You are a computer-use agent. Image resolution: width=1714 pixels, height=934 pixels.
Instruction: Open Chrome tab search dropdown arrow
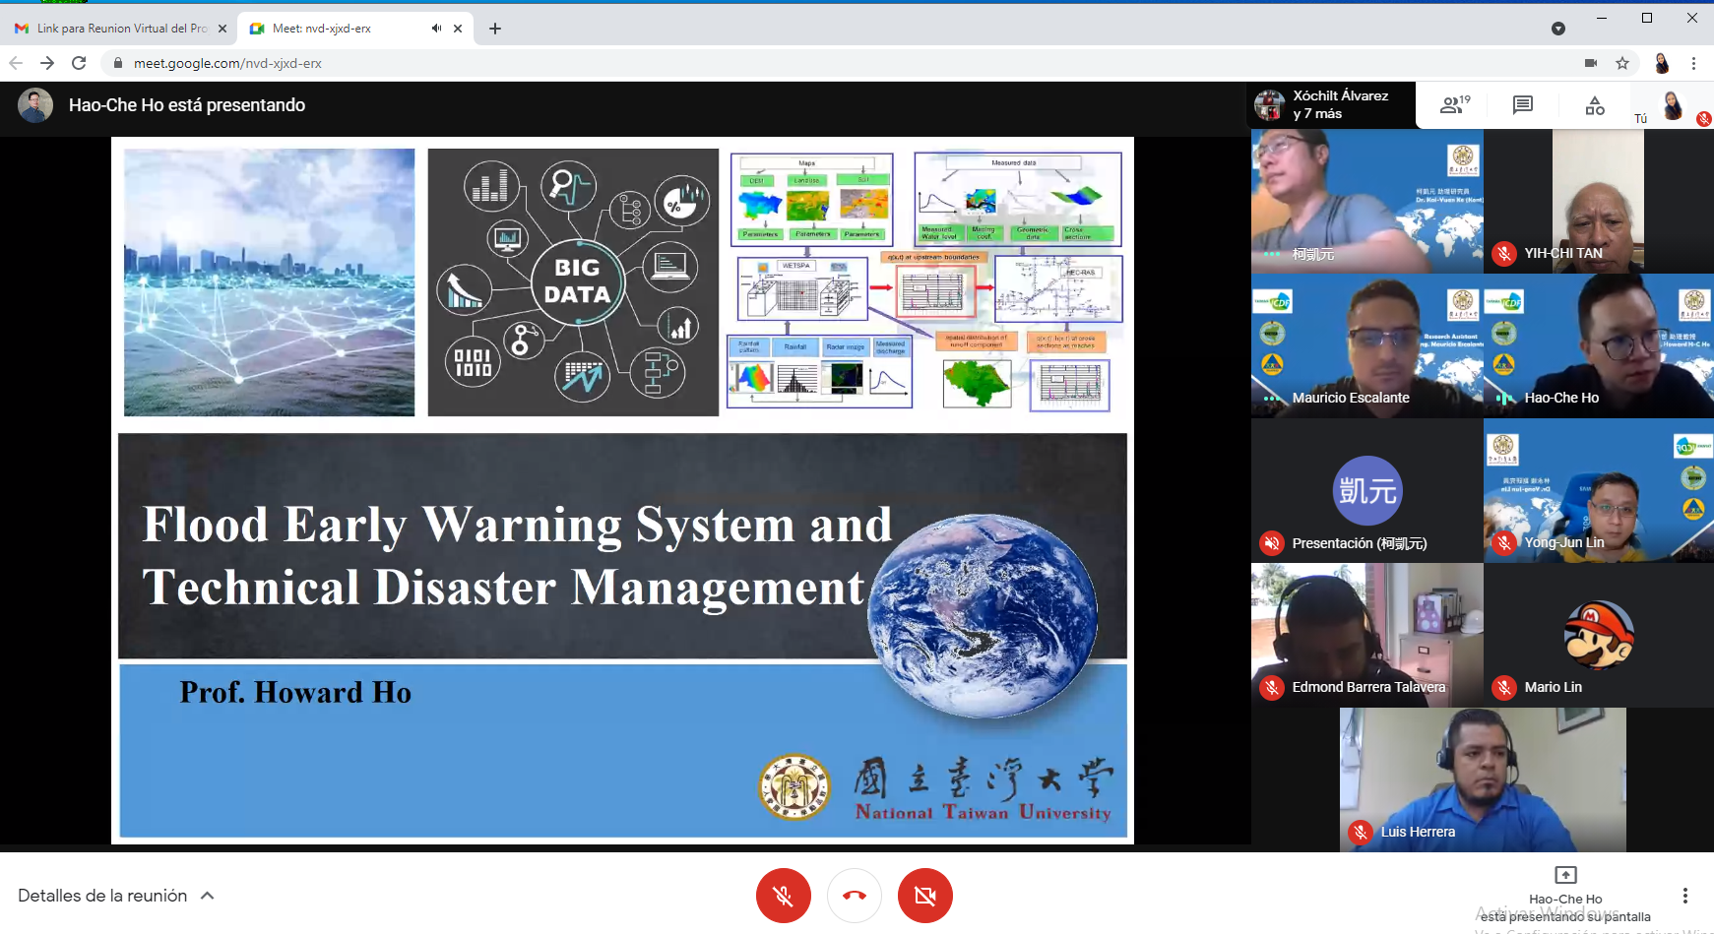coord(1558,29)
